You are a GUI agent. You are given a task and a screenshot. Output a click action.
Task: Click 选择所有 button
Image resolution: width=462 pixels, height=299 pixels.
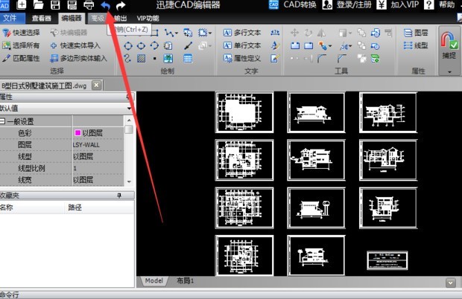(21, 45)
